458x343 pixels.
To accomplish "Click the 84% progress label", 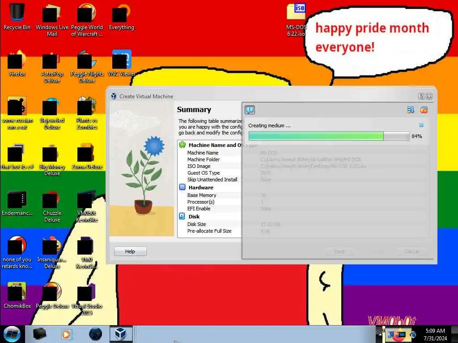I will 416,136.
